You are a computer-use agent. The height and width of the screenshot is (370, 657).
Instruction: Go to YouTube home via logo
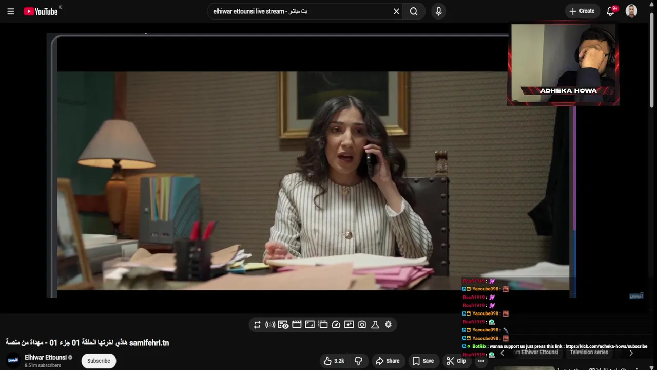41,11
